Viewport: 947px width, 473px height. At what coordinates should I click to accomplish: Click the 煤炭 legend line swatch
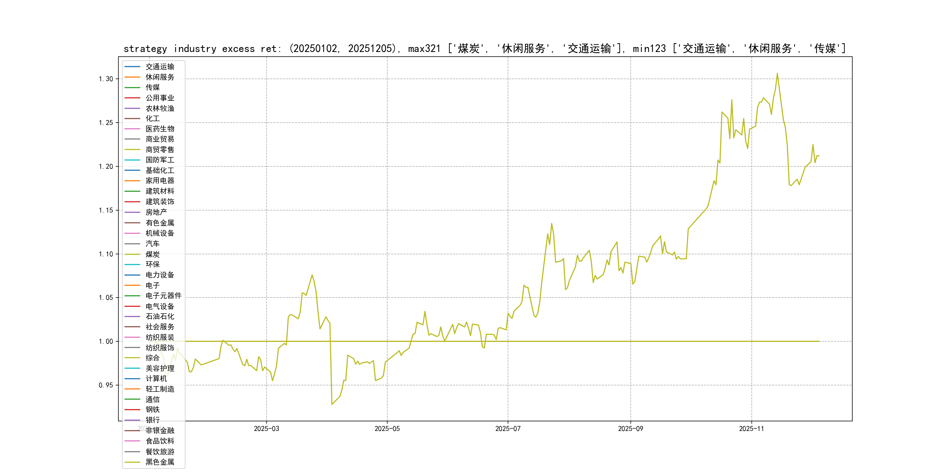click(132, 254)
